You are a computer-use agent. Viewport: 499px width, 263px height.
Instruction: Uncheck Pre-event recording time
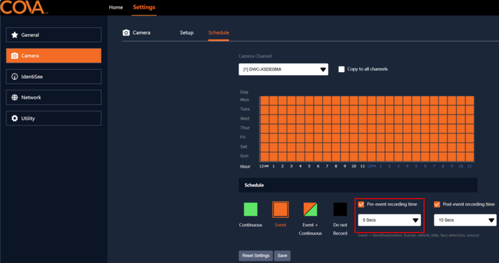[361, 204]
